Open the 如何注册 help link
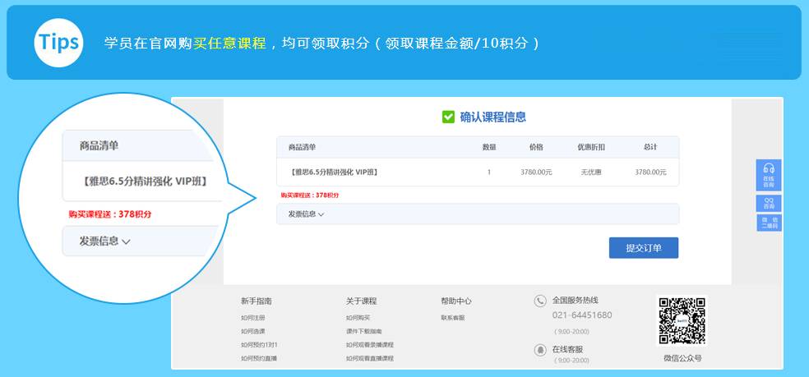Image resolution: width=809 pixels, height=377 pixels. (x=252, y=318)
